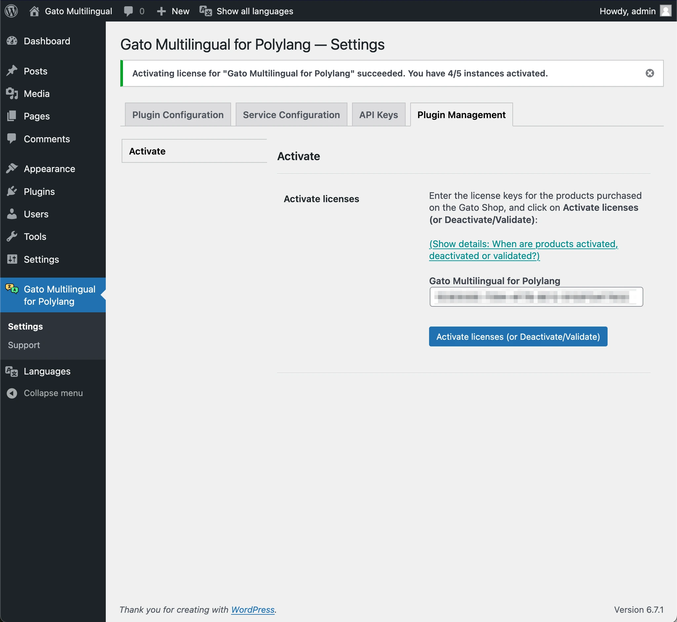The width and height of the screenshot is (677, 622).
Task: Follow the WordPress footer link
Action: click(x=253, y=609)
